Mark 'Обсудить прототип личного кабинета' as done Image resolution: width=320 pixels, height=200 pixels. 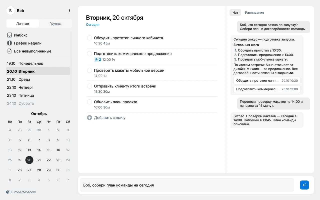tap(89, 38)
